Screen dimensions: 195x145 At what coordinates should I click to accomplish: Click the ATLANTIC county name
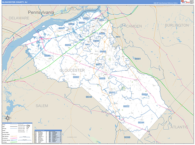click(179, 127)
